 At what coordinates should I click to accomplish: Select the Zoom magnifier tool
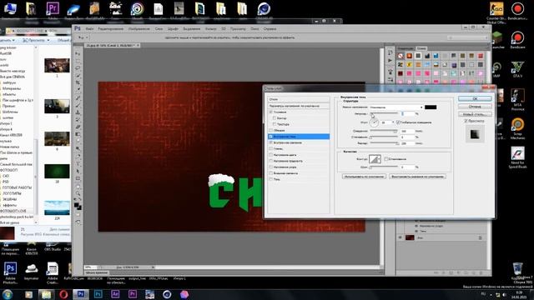78,193
